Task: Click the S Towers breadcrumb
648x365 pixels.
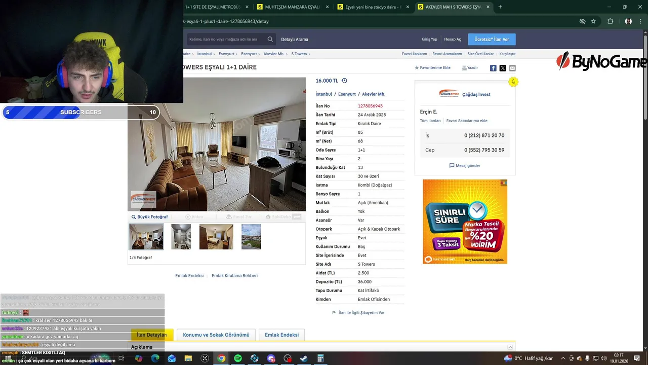Action: [299, 54]
